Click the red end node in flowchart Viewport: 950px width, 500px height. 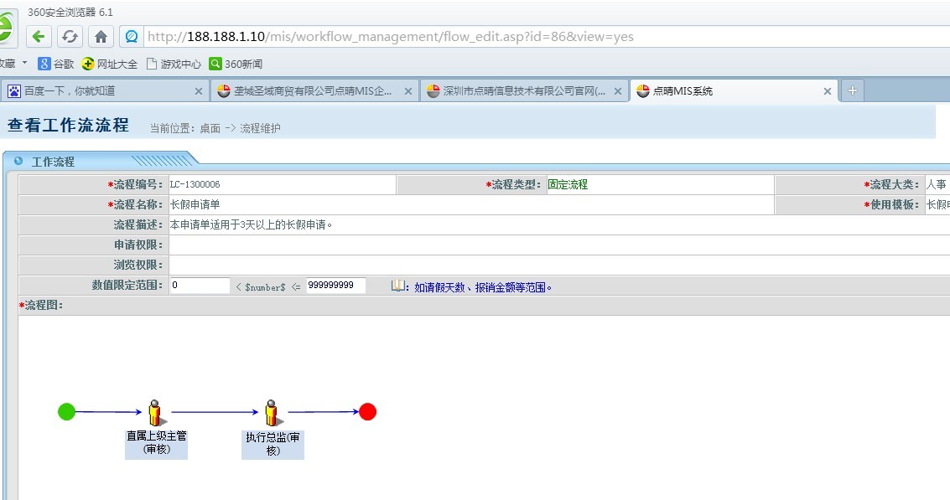368,411
